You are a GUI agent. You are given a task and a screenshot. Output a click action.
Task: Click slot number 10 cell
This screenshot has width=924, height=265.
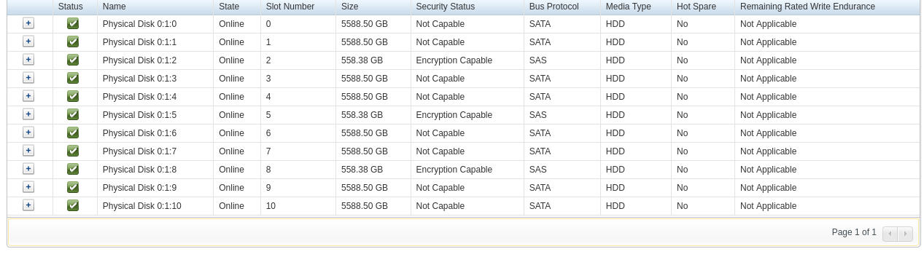point(271,206)
